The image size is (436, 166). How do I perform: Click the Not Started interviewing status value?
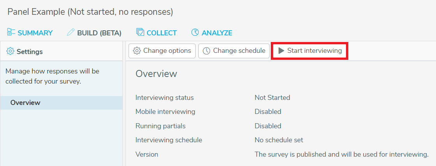coord(272,98)
